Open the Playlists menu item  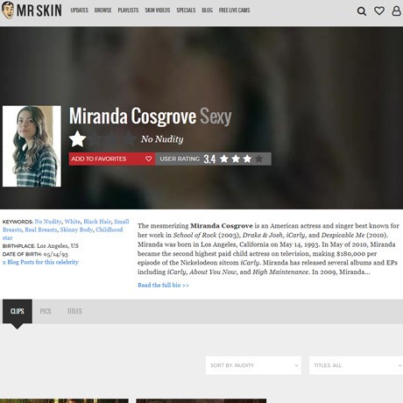(128, 11)
